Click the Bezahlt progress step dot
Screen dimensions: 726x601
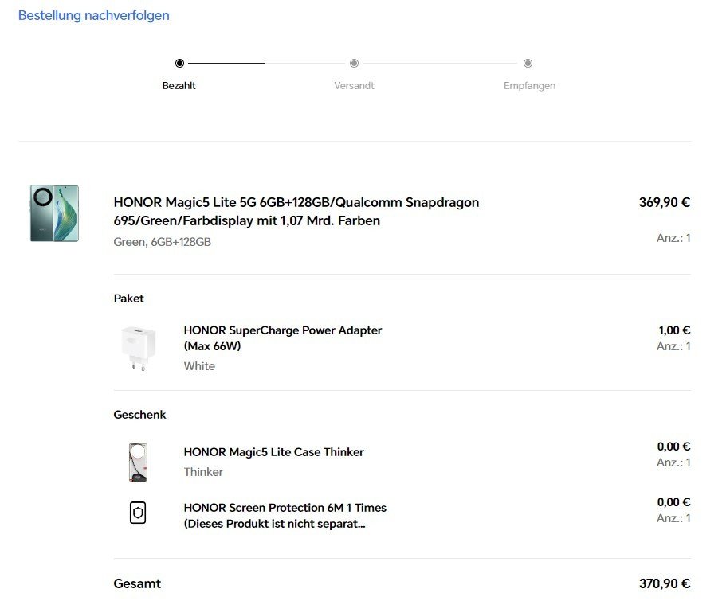click(x=179, y=63)
